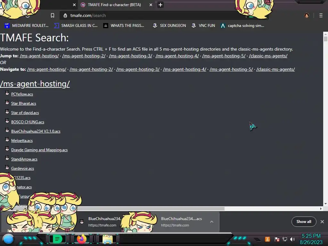Switch to the TMAFE Find-a-character (BETA) tab
The image size is (328, 246).
[x=114, y=5]
